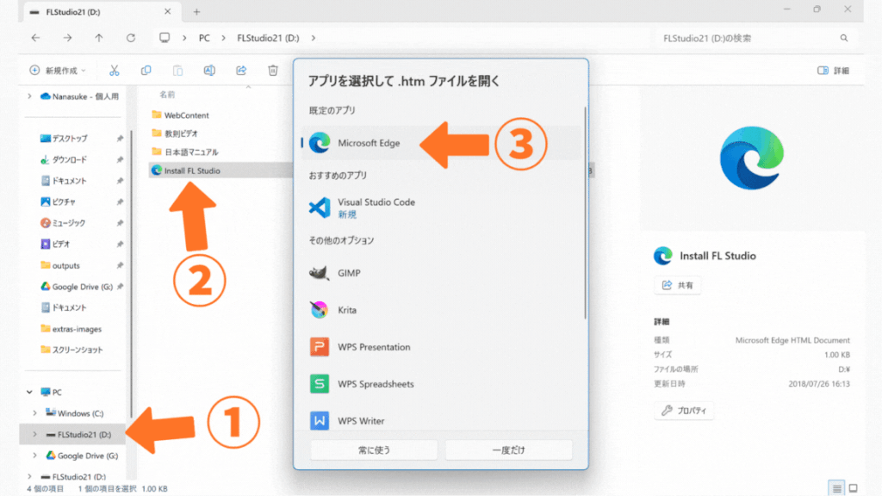Choose Krita from other options
882x496 pixels.
pos(441,310)
